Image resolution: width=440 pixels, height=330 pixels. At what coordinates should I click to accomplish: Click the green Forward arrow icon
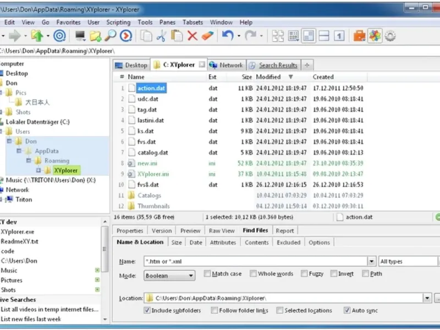15,36
